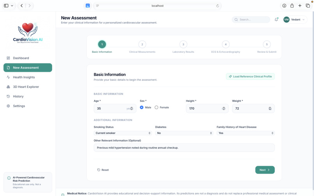This screenshot has height=196, width=314.
Task: Go to step 1 Basic Information
Action: [102, 47]
